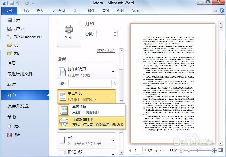Select the 打印 backstage section
This screenshot has height=157, width=226.
click(25, 95)
